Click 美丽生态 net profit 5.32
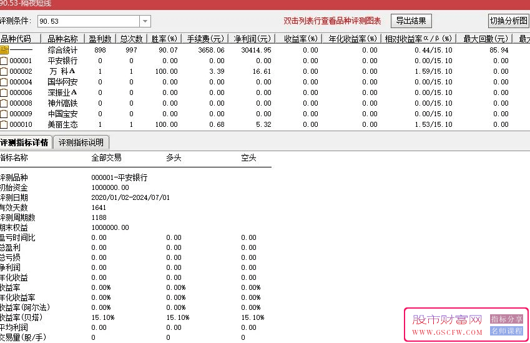530x343 pixels. coord(263,124)
